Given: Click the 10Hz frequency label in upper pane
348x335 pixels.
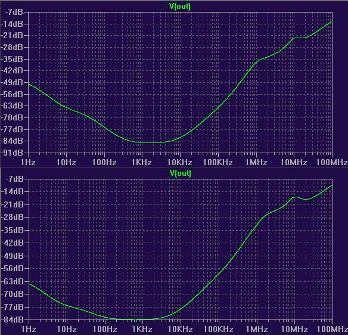Looking at the screenshot, I should click(x=66, y=162).
